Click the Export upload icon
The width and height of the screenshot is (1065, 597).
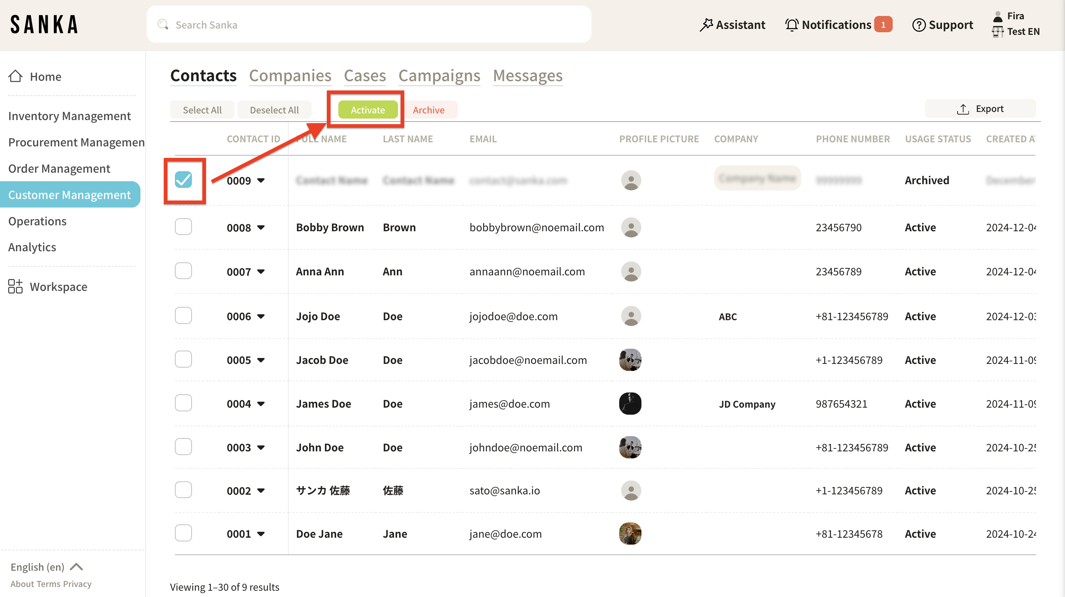tap(963, 109)
